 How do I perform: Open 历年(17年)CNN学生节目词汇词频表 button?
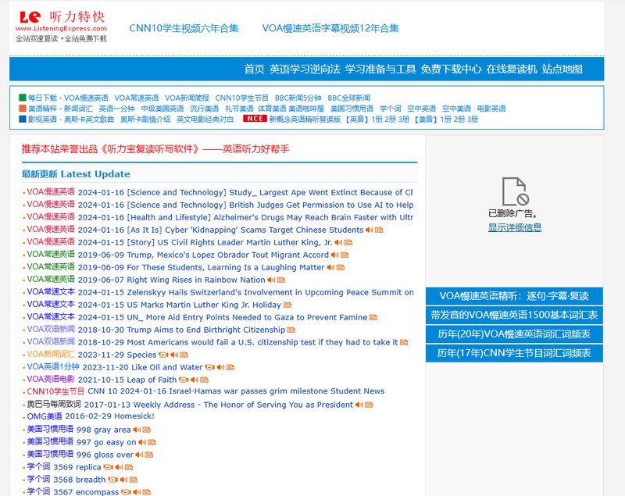(x=514, y=353)
